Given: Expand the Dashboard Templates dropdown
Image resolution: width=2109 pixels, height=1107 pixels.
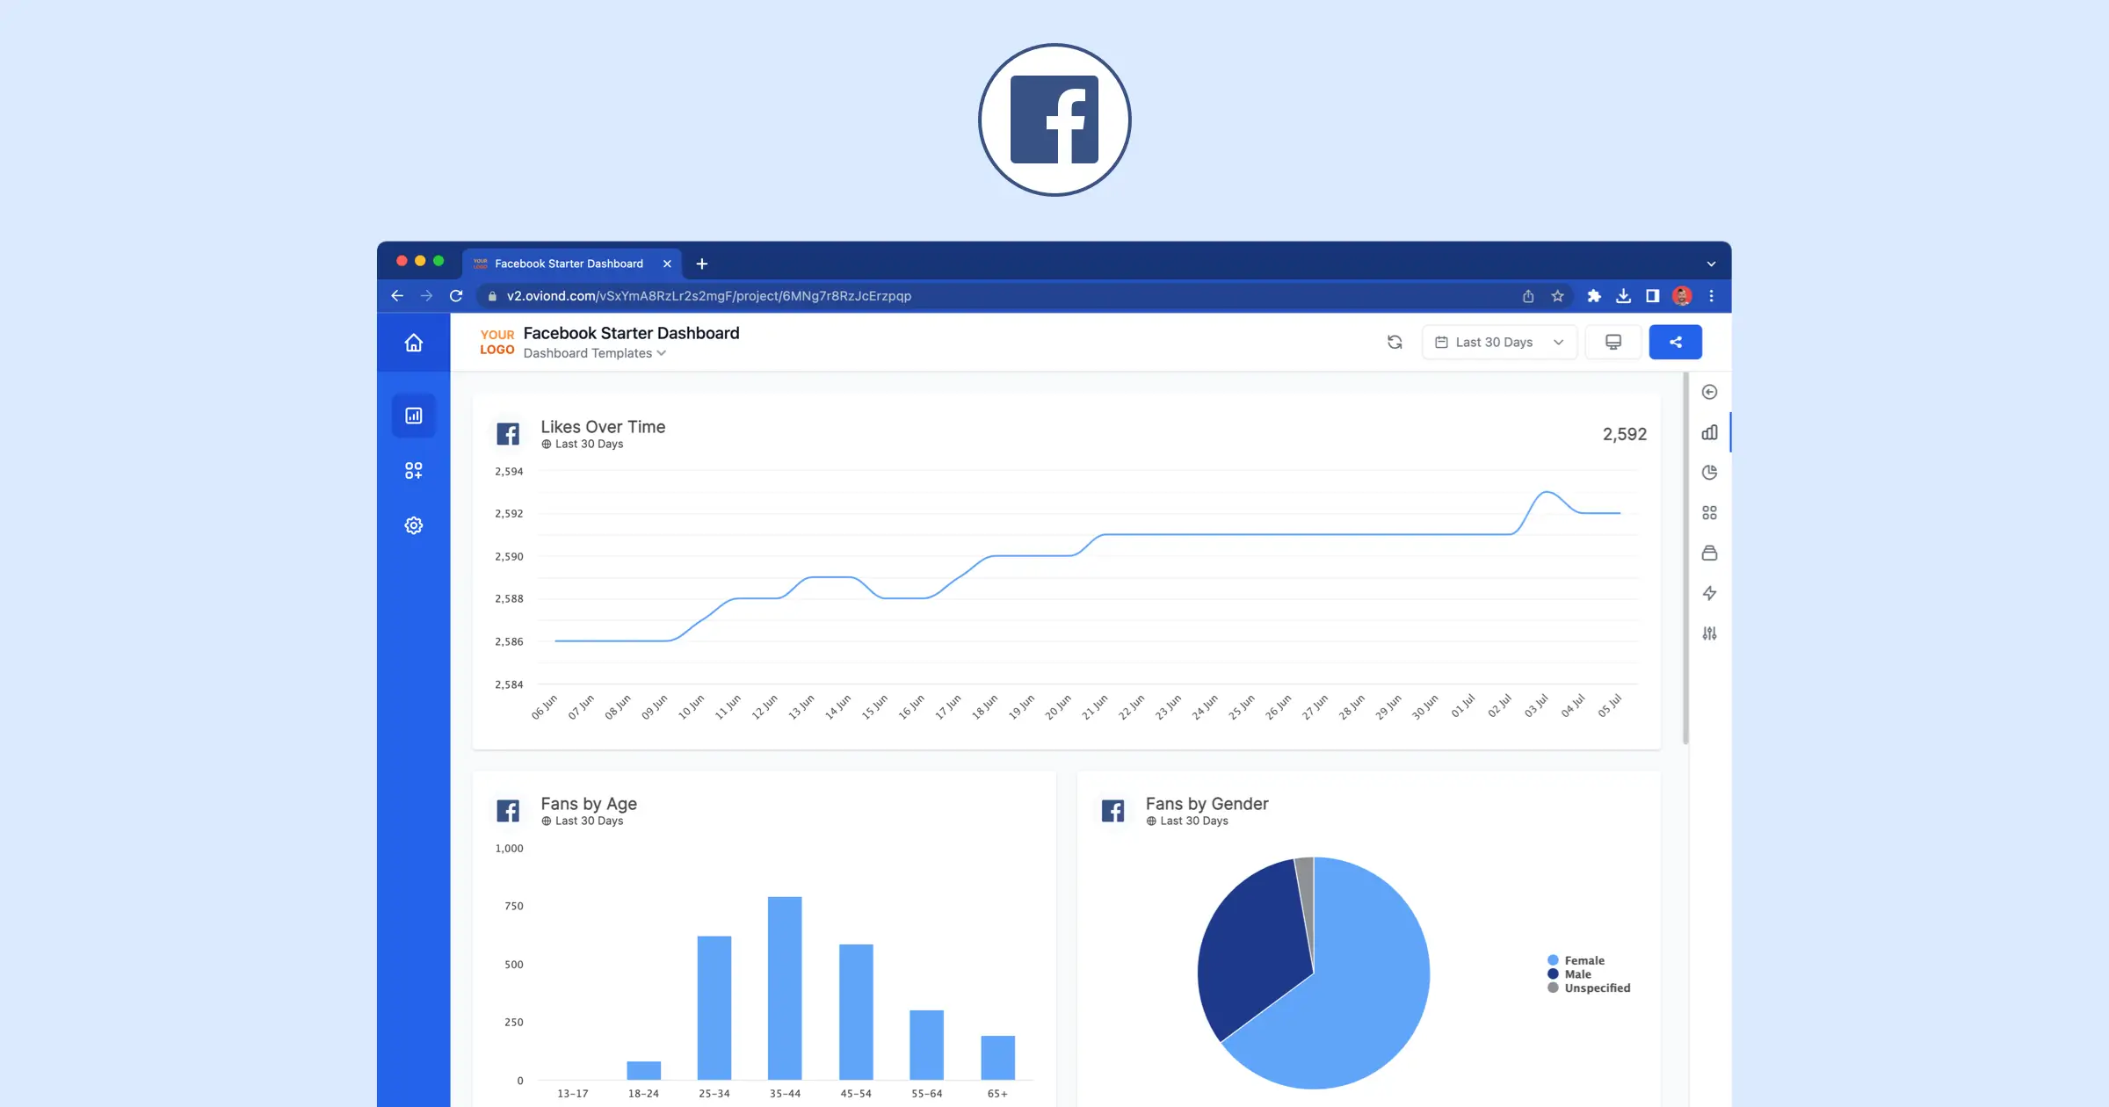Looking at the screenshot, I should pyautogui.click(x=595, y=353).
